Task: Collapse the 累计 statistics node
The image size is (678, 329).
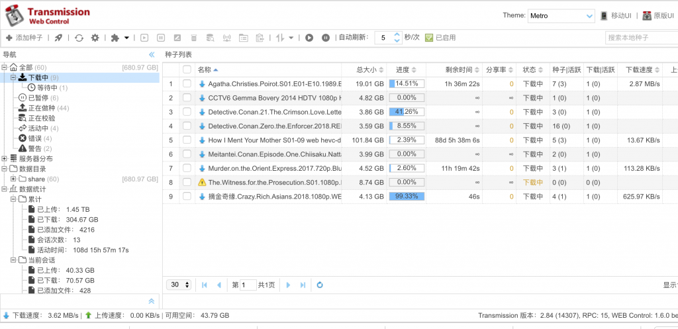Action: point(13,199)
